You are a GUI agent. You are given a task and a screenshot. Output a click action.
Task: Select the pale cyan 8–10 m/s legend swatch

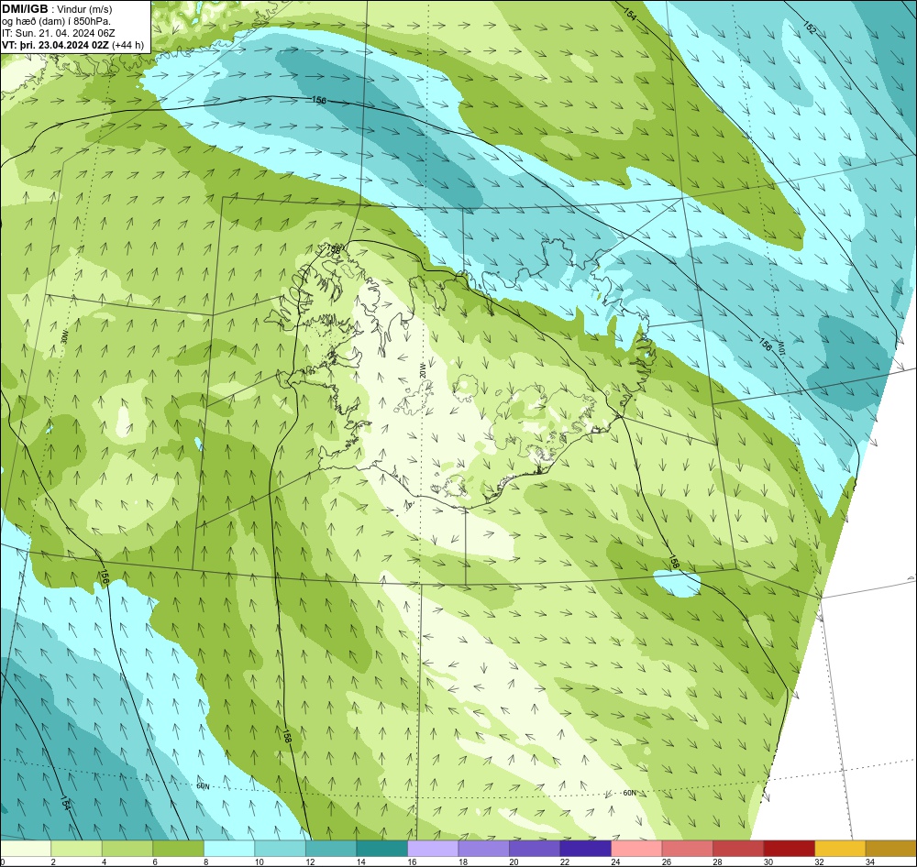[x=229, y=848]
